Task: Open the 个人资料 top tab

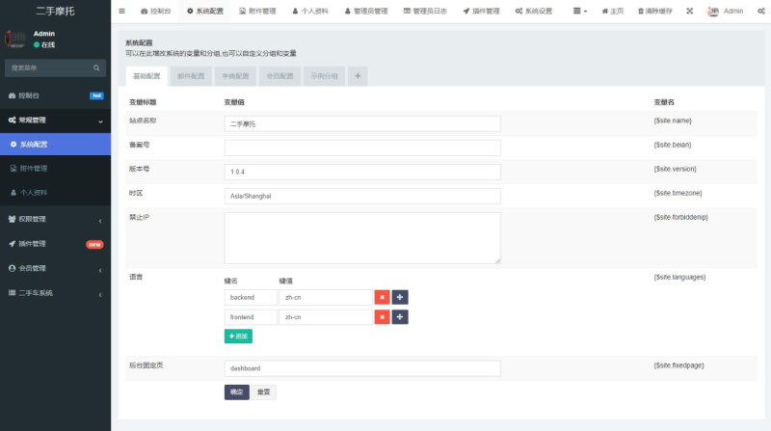Action: 309,11
